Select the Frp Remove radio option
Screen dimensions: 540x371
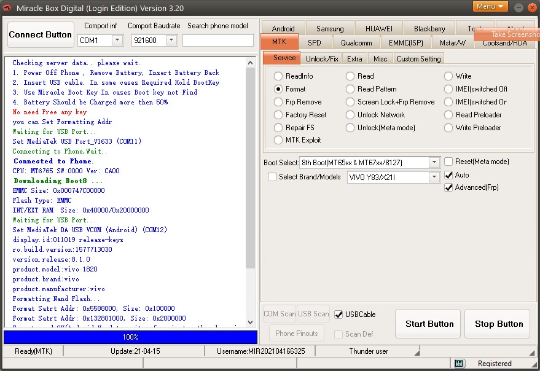point(279,102)
